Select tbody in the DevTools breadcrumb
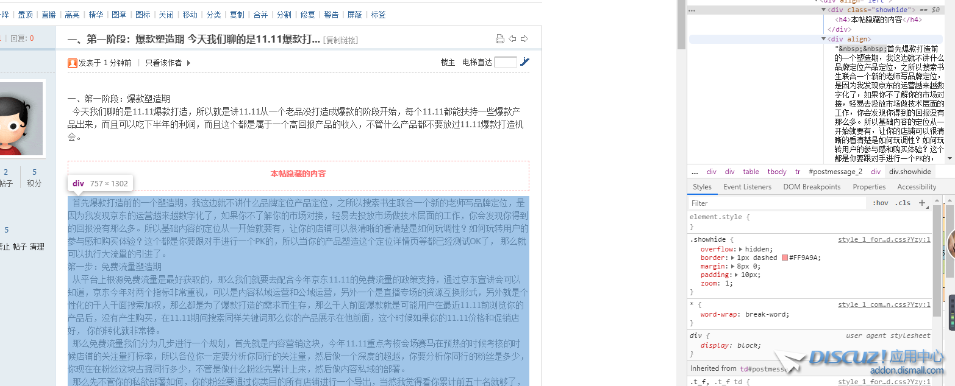This screenshot has width=955, height=386. pyautogui.click(x=777, y=172)
